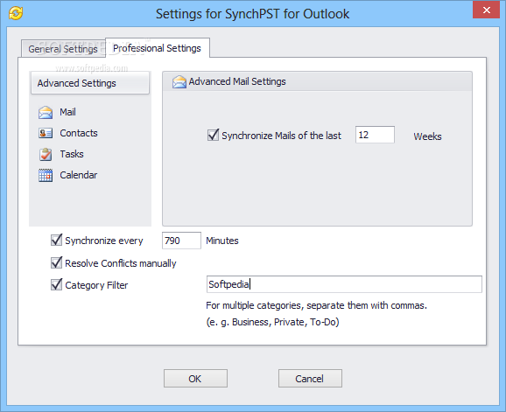Focus the Weeks number input field
506x412 pixels.
[375, 135]
